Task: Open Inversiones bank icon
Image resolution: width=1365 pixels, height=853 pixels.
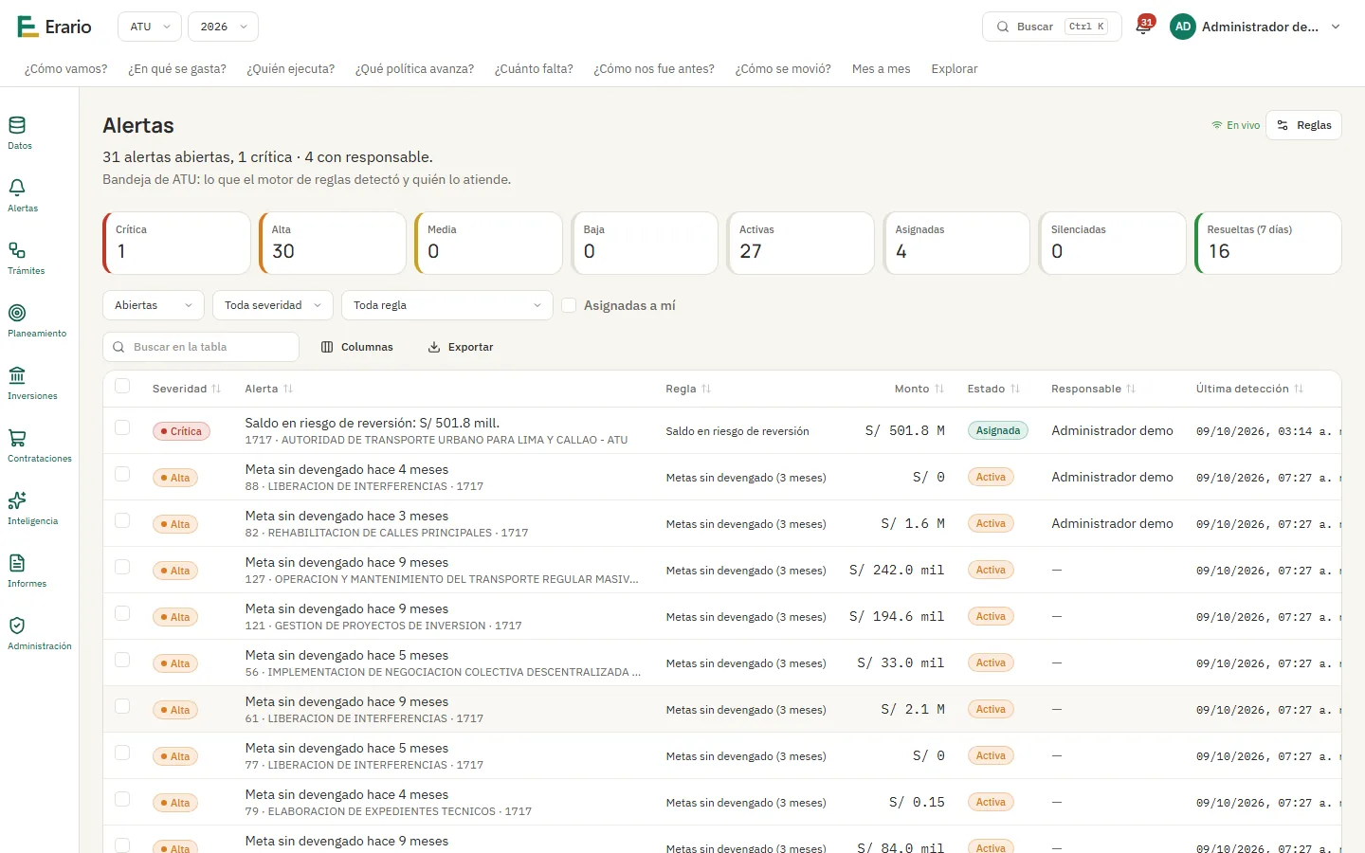Action: [32, 383]
